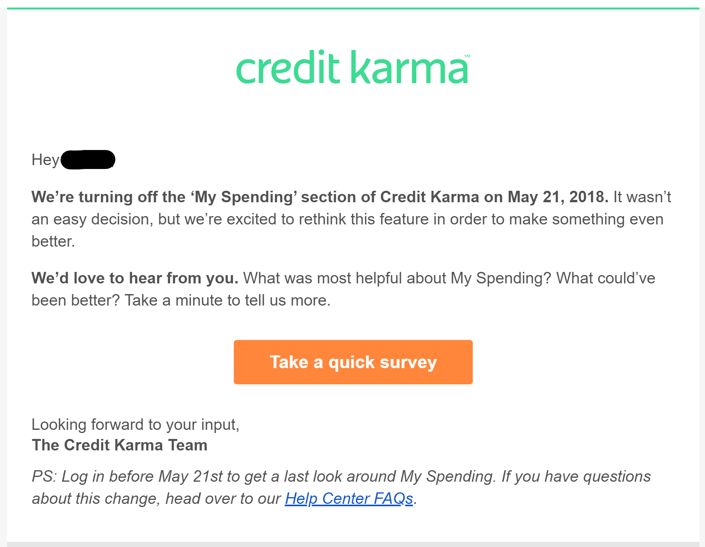The image size is (705, 547).
Task: Click the blacked-out recipient name
Action: coord(88,160)
